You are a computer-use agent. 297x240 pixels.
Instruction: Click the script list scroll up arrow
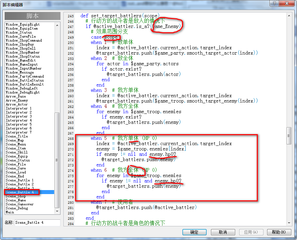click(x=57, y=25)
